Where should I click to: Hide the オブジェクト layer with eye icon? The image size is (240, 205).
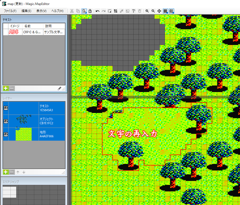coord(5,121)
